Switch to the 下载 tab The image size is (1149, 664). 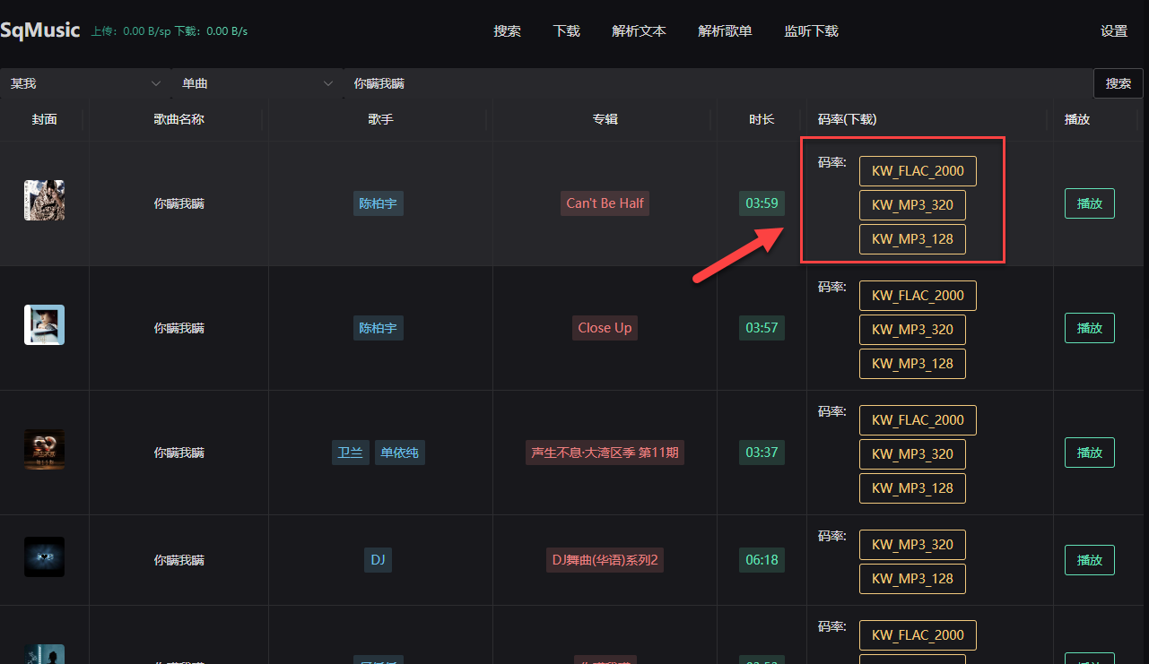567,31
